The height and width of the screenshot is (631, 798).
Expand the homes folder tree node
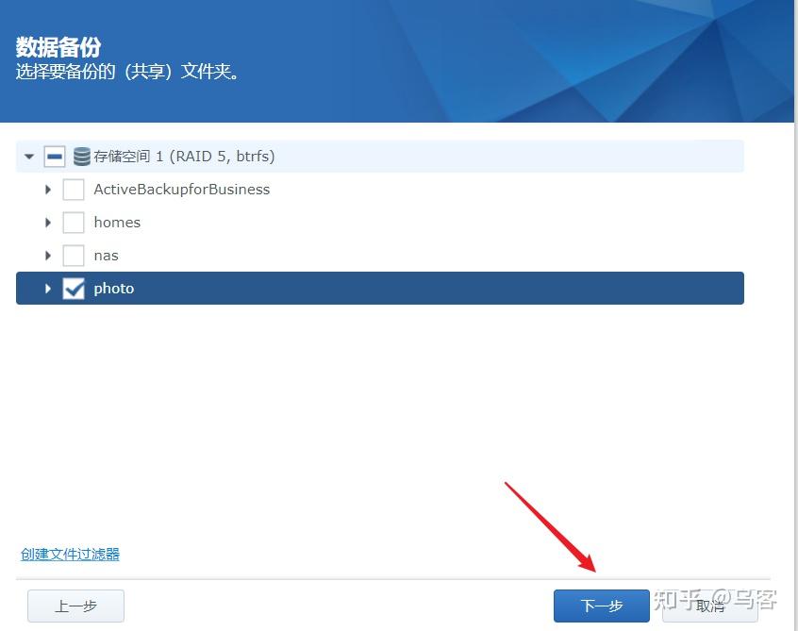click(48, 222)
